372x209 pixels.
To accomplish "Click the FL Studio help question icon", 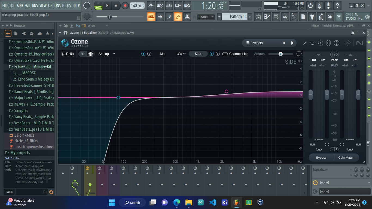I will (x=337, y=5).
